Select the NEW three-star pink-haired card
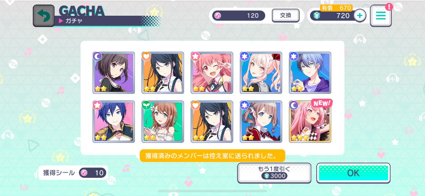425x196 pixels. click(310, 122)
